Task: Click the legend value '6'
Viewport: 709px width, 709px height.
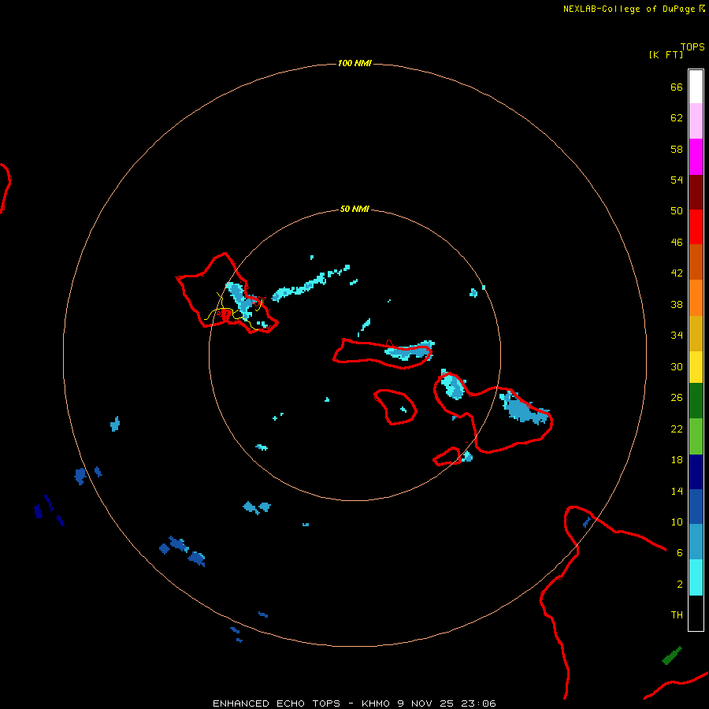Action: pos(680,553)
